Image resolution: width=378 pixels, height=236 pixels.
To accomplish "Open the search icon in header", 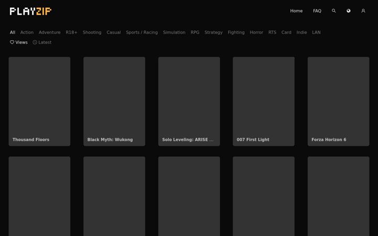I will point(334,11).
